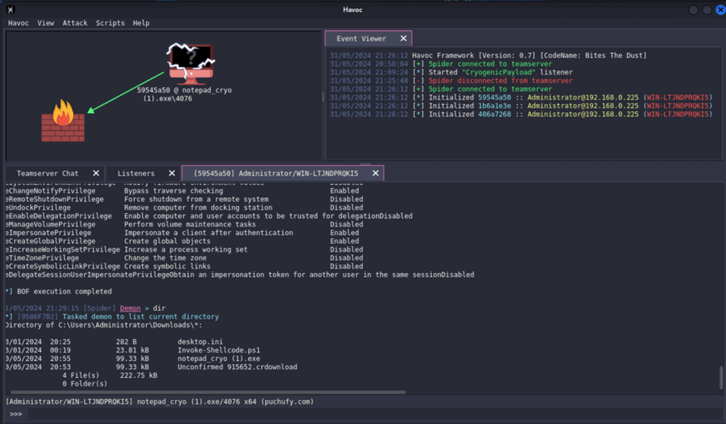Close the Event Viewer tab
Viewport: 726px width, 424px height.
(404, 39)
